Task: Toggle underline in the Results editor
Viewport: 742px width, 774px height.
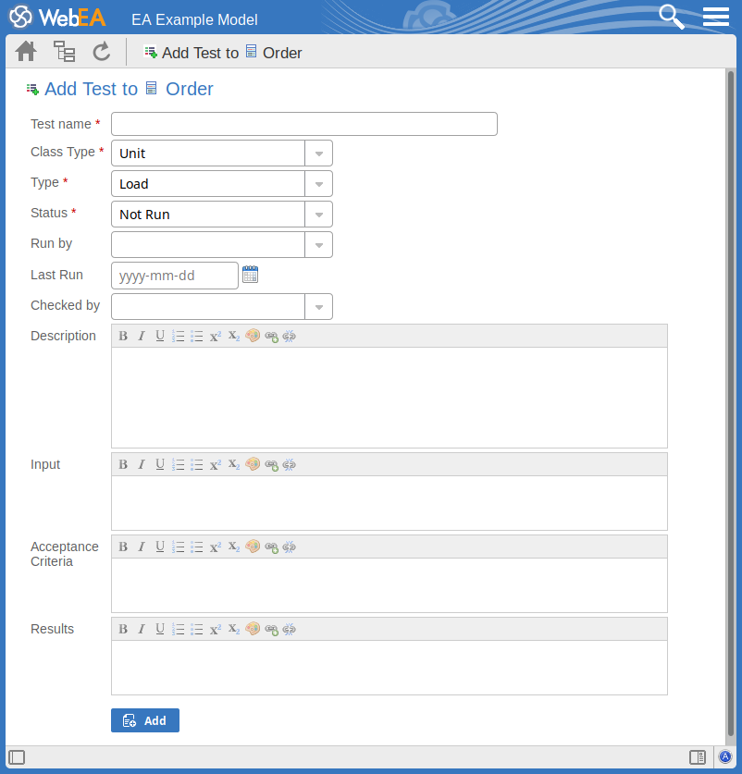Action: pos(160,630)
